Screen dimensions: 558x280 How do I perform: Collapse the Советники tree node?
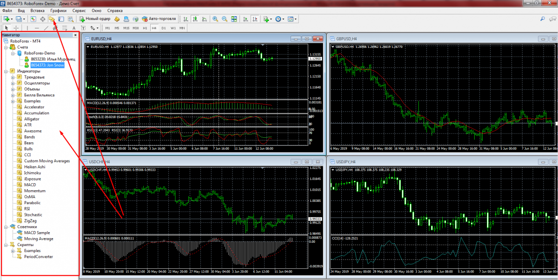pyautogui.click(x=5, y=227)
